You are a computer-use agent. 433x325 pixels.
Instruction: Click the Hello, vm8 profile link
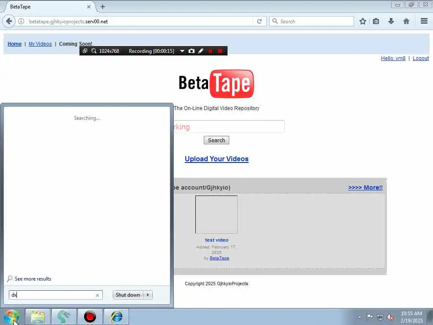tap(393, 58)
